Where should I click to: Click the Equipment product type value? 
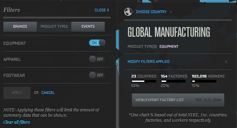(169, 47)
